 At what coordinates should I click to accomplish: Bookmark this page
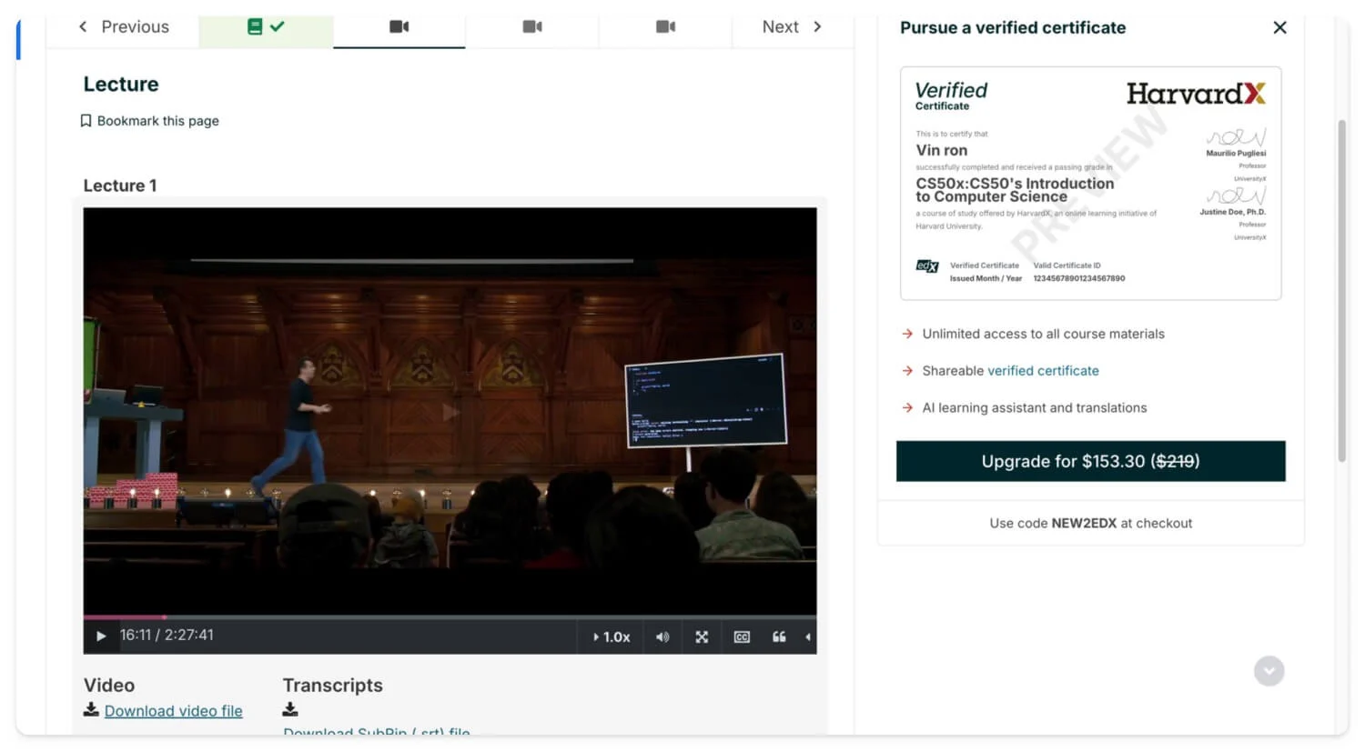(150, 121)
